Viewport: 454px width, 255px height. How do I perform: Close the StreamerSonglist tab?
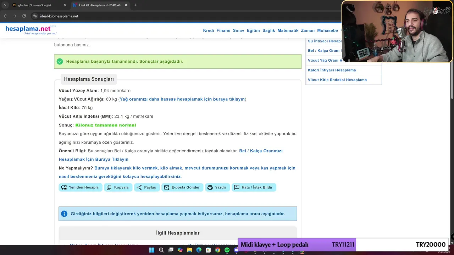[65, 5]
